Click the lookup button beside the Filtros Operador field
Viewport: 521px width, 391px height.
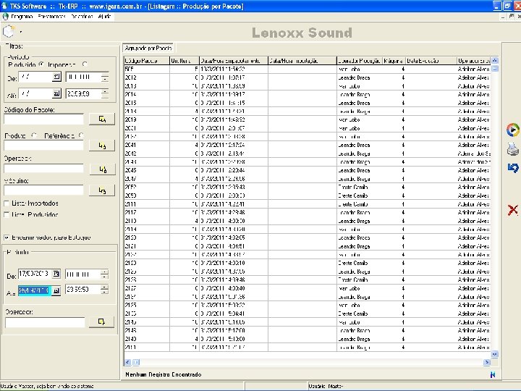102,169
